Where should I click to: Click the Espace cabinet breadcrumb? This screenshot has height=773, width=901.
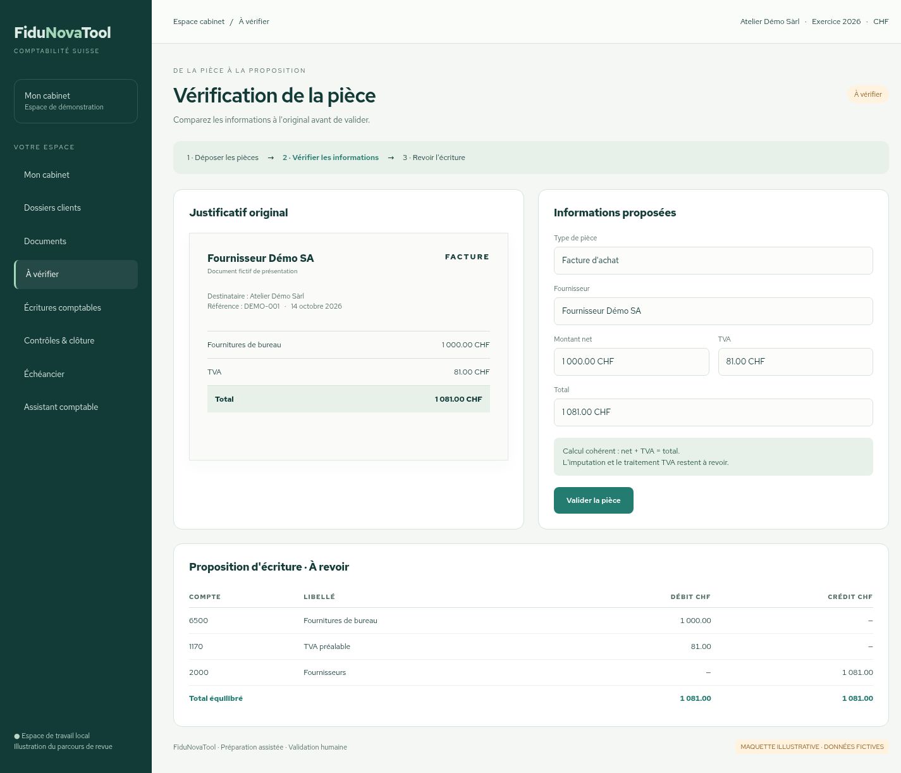tap(199, 22)
